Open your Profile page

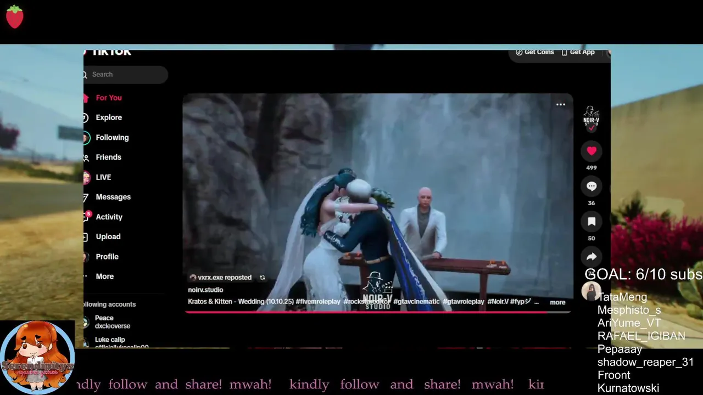click(107, 257)
